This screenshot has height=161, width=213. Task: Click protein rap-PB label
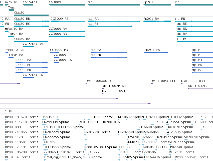pyautogui.click(x=96, y=55)
